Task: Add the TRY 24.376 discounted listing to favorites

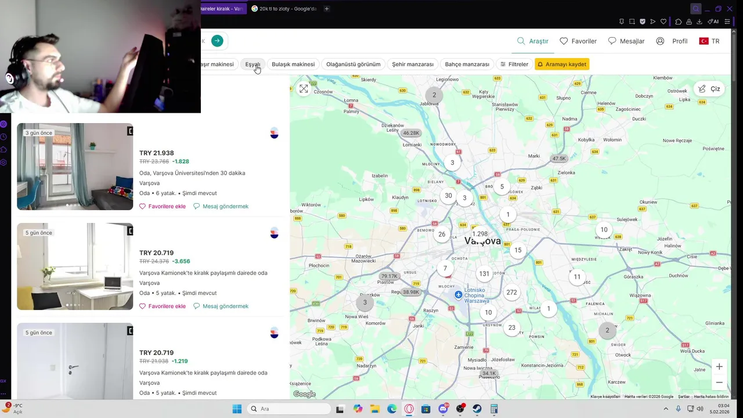Action: coord(163,306)
